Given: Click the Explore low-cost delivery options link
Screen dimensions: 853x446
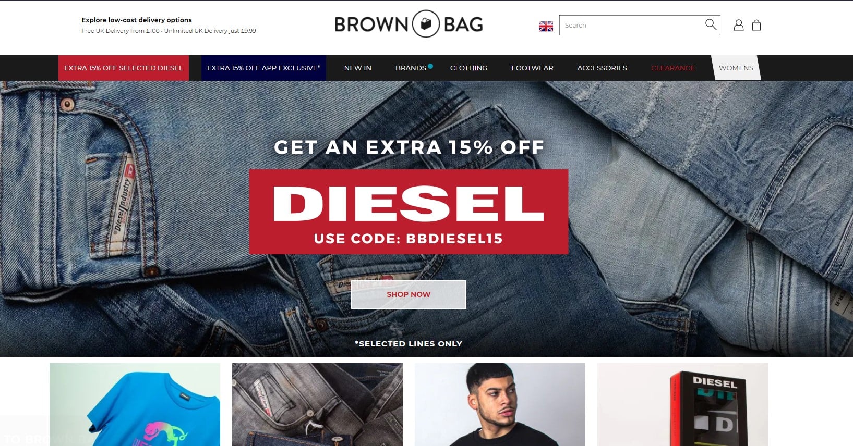Looking at the screenshot, I should [x=137, y=20].
